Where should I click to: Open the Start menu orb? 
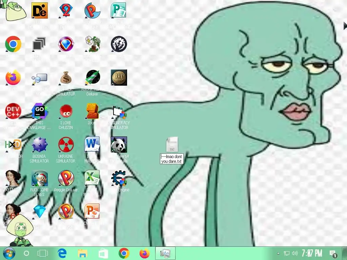coord(9,253)
